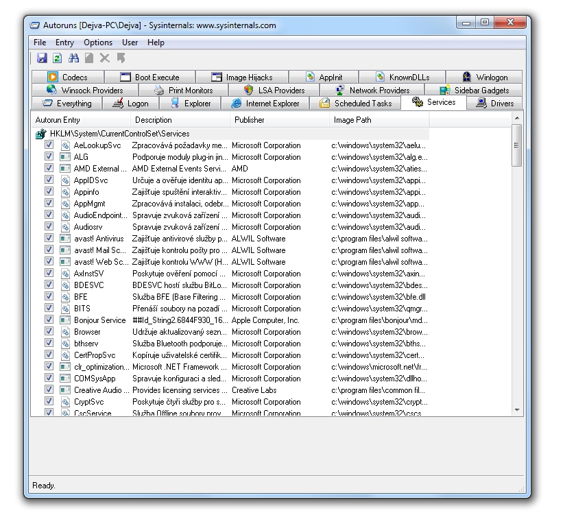The image size is (565, 526).
Task: Open the Scheduled Tasks tab
Action: click(x=355, y=104)
